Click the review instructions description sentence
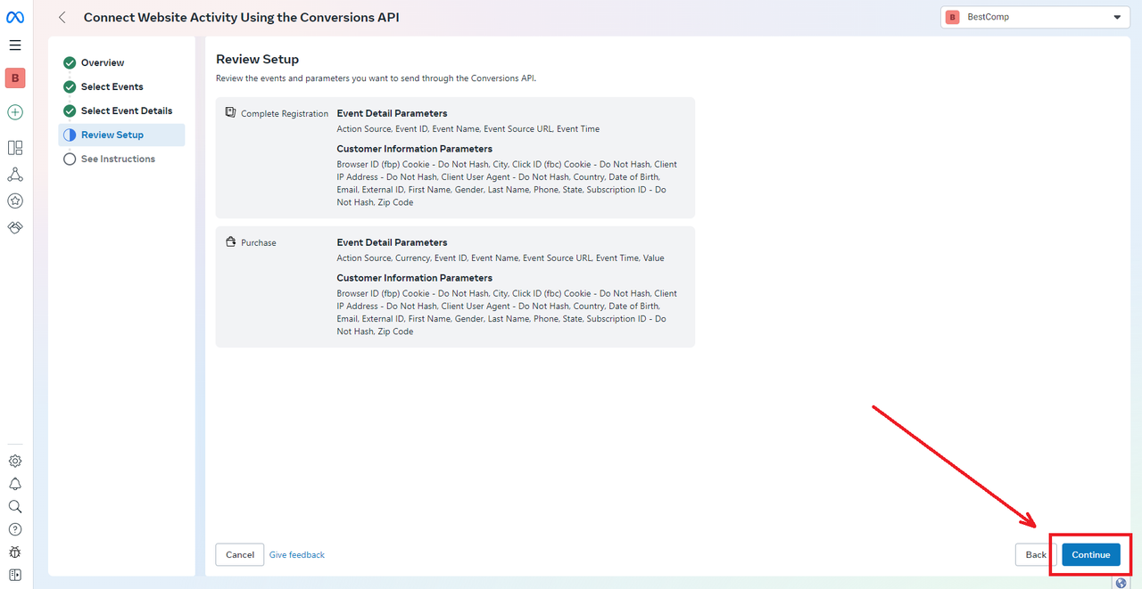The height and width of the screenshot is (589, 1142). (376, 78)
